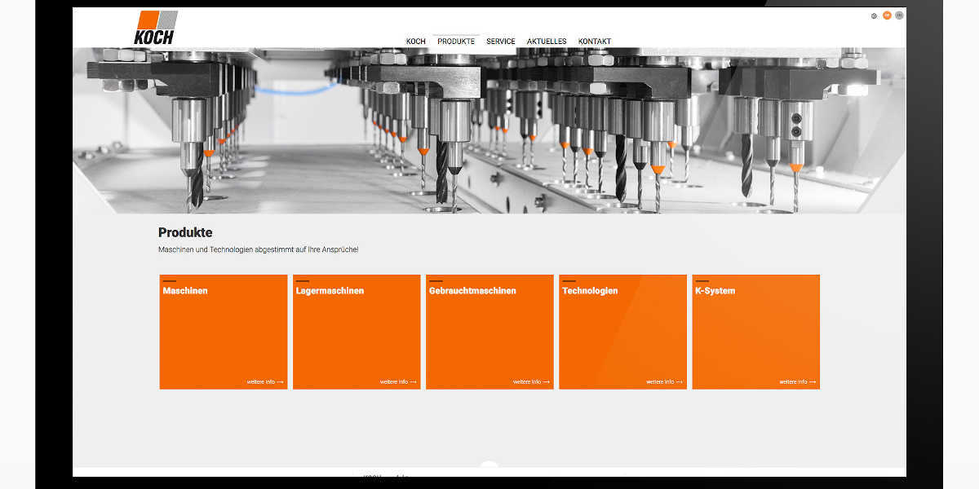Click 'weitere Info' in Lagermaschinen tile
This screenshot has width=979, height=489.
click(398, 382)
